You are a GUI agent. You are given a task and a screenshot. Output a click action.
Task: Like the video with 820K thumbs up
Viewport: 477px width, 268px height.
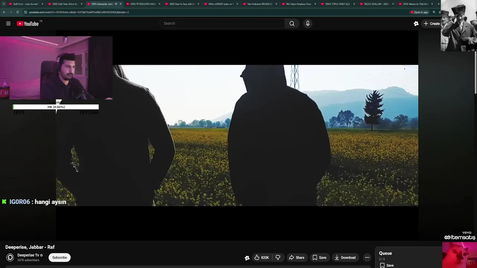click(x=261, y=258)
